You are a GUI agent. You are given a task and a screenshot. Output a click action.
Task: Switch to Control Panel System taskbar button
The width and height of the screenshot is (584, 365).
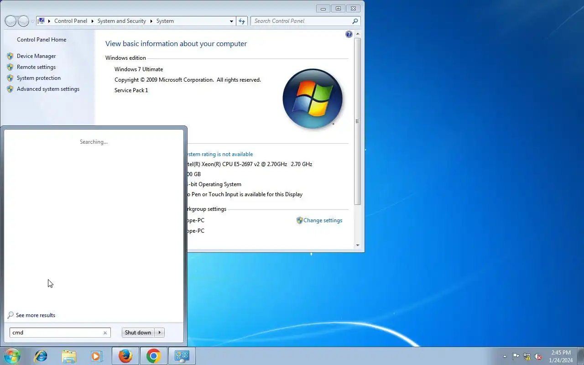pyautogui.click(x=182, y=356)
